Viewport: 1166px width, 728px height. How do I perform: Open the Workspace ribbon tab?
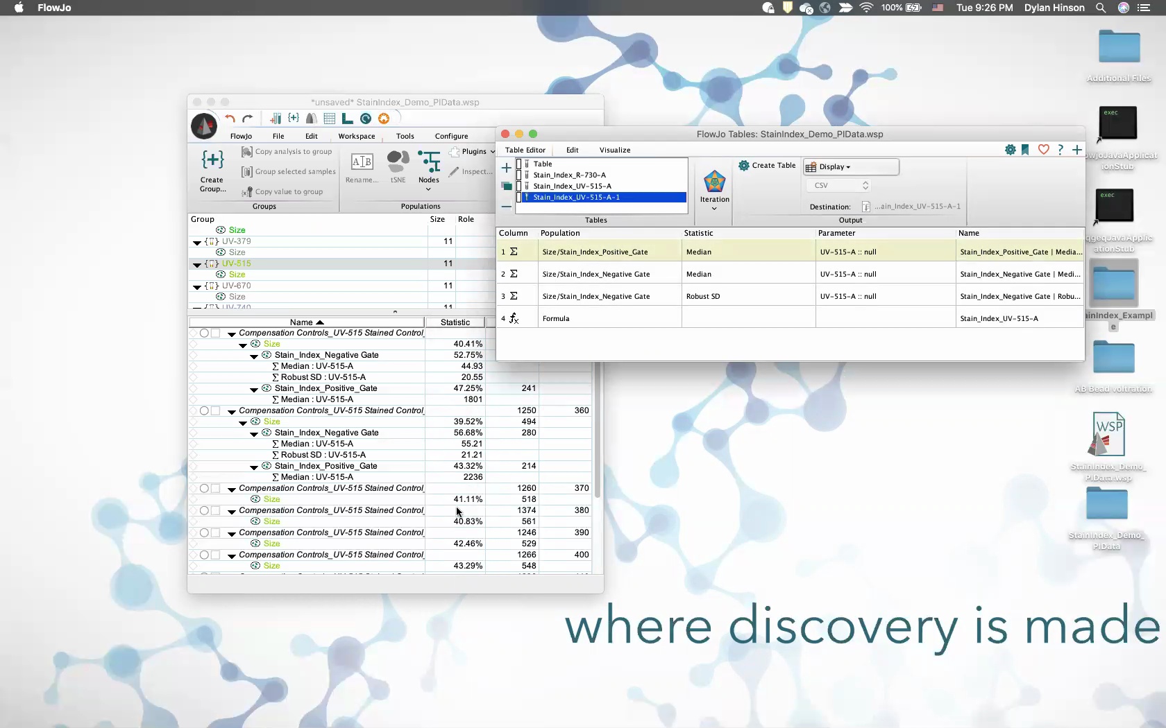[x=356, y=137]
